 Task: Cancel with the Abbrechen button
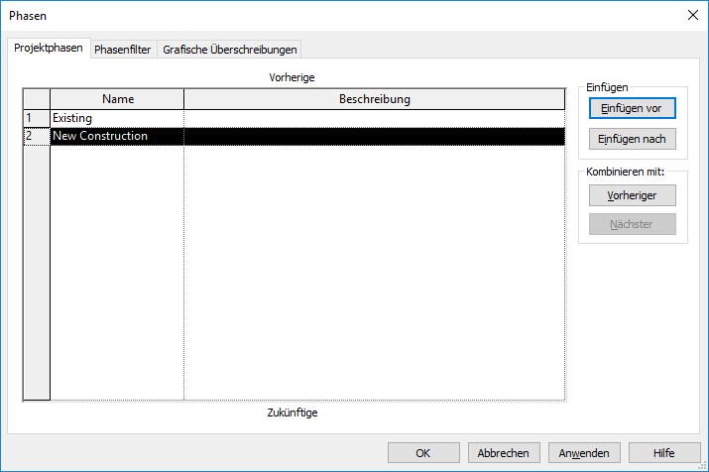click(x=504, y=453)
